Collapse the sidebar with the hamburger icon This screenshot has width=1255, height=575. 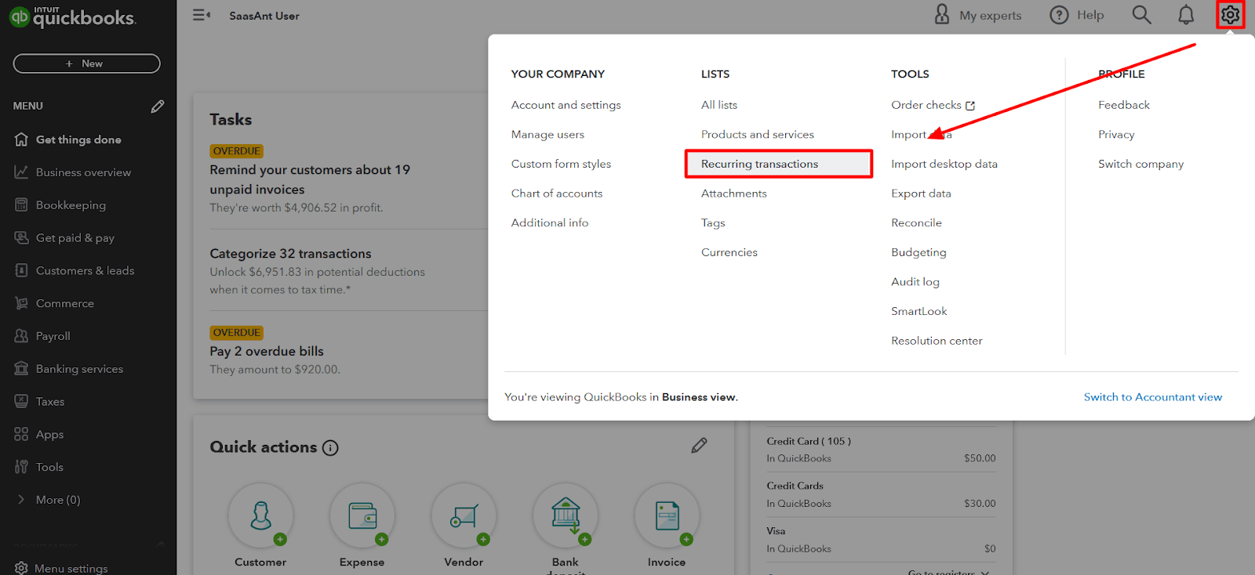point(202,15)
